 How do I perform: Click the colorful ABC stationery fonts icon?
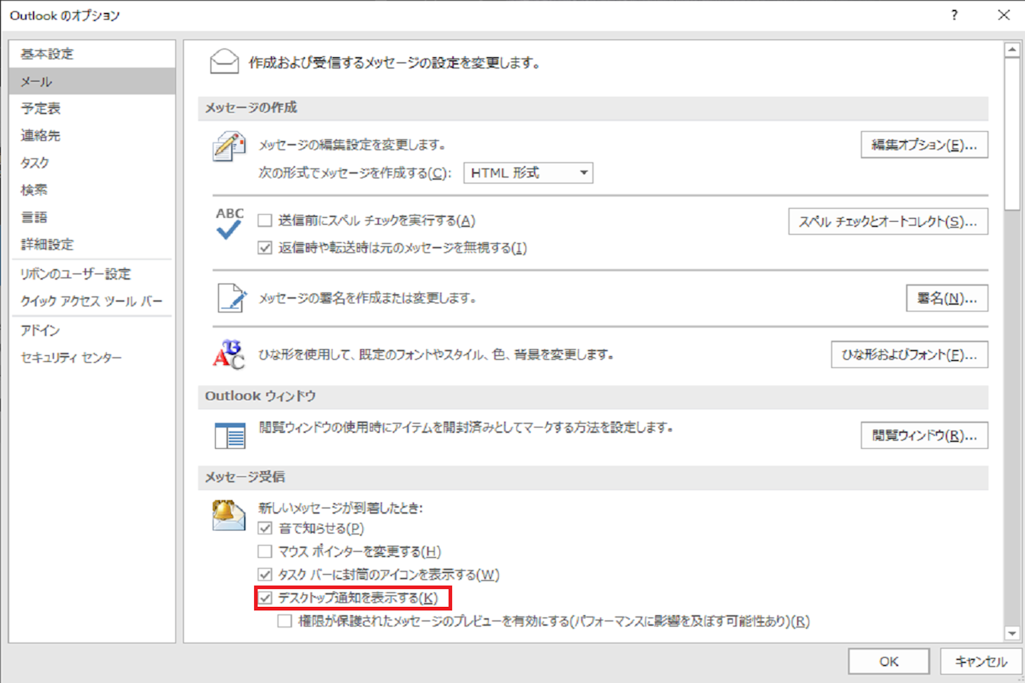pos(229,354)
